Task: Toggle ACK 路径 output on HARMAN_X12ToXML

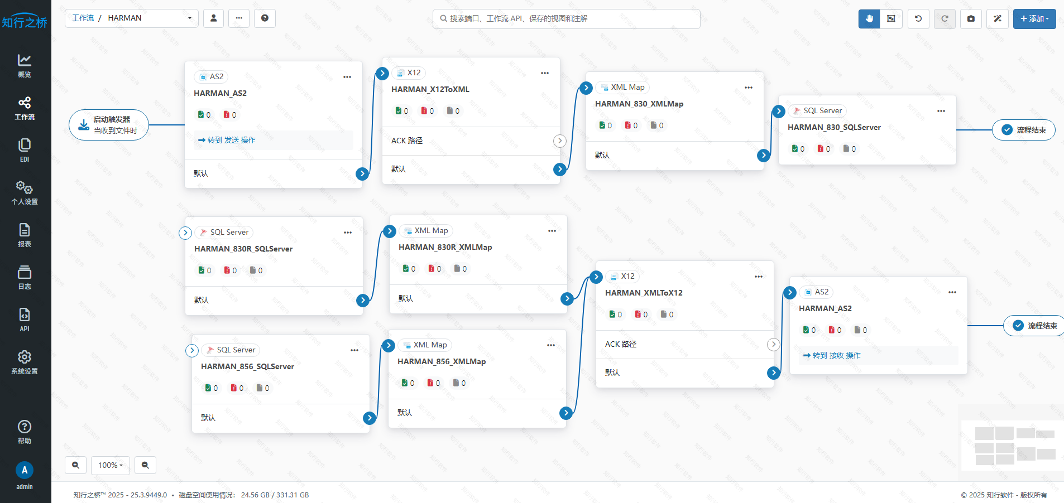Action: pos(559,141)
